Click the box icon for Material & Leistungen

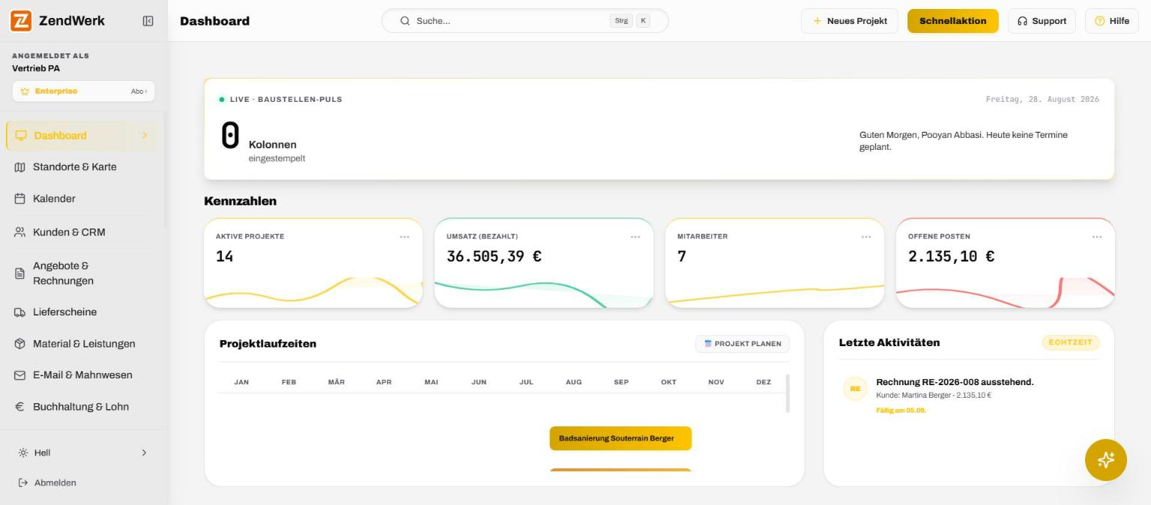click(20, 344)
